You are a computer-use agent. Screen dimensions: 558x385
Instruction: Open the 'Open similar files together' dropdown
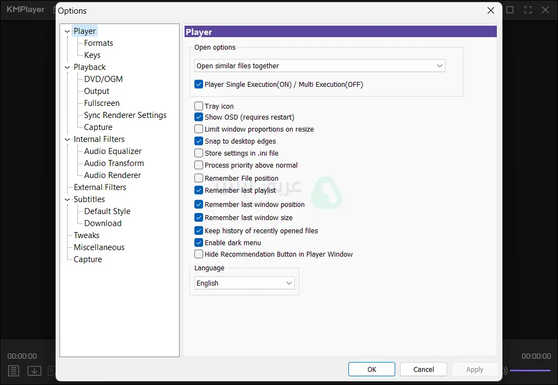pos(319,66)
